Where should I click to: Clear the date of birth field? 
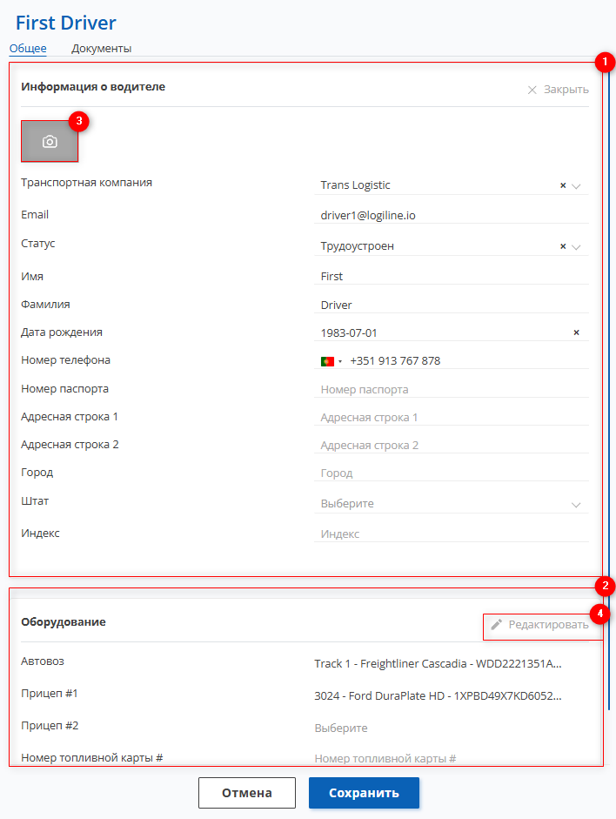pyautogui.click(x=576, y=332)
